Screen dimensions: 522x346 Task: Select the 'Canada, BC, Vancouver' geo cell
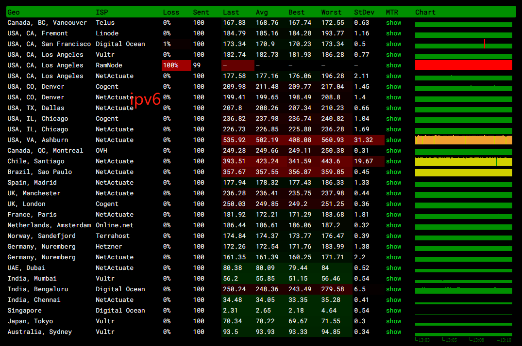[x=47, y=23]
